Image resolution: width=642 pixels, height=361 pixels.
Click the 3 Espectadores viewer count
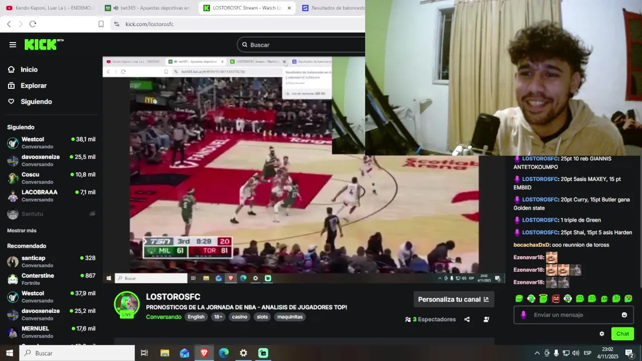pyautogui.click(x=430, y=319)
